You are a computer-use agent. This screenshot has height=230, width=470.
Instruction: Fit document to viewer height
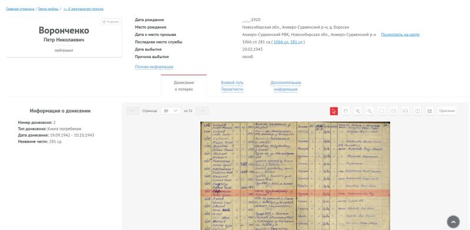pyautogui.click(x=418, y=111)
